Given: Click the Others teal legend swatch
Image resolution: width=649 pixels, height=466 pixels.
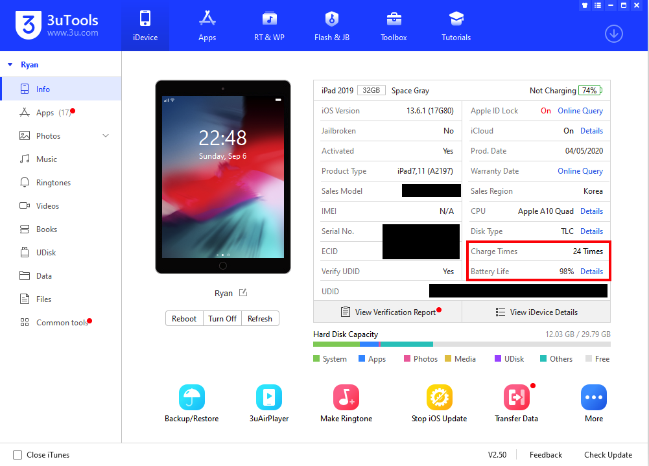Looking at the screenshot, I should pyautogui.click(x=543, y=358).
